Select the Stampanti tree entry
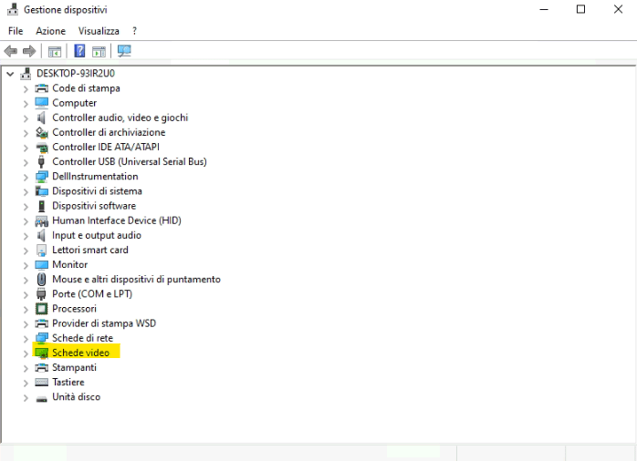 74,367
